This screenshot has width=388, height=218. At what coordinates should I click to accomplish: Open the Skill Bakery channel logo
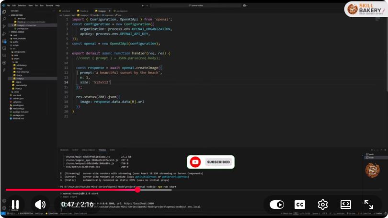(x=366, y=10)
